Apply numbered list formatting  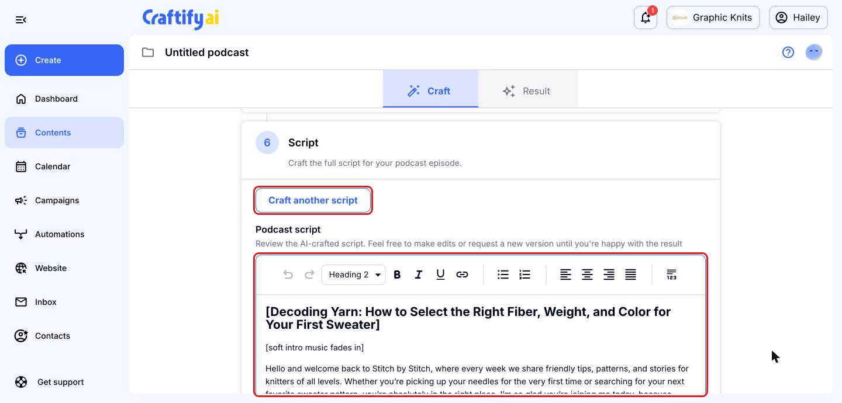pyautogui.click(x=524, y=275)
